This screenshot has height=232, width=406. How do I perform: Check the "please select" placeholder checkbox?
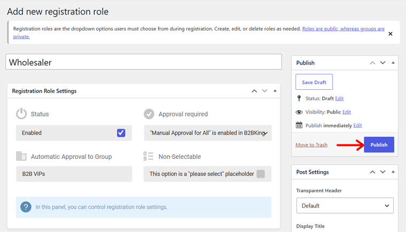point(261,174)
